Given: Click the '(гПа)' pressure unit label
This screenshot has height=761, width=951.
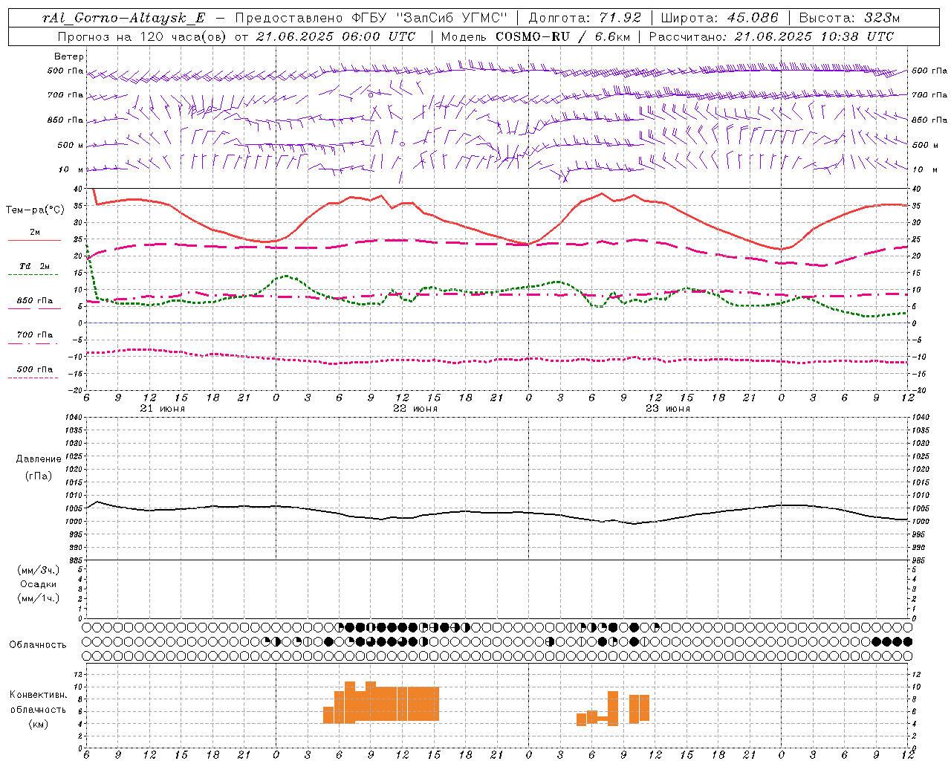Looking at the screenshot, I should (x=39, y=476).
